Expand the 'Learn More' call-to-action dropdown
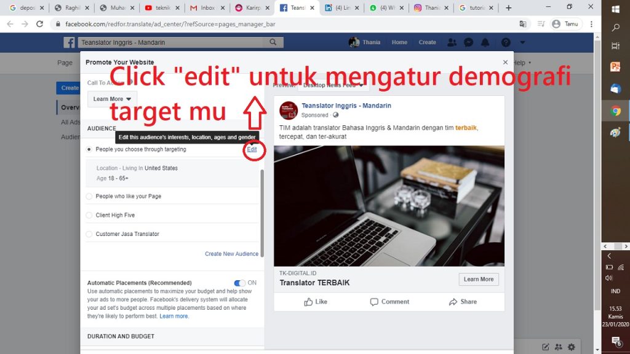 point(113,99)
